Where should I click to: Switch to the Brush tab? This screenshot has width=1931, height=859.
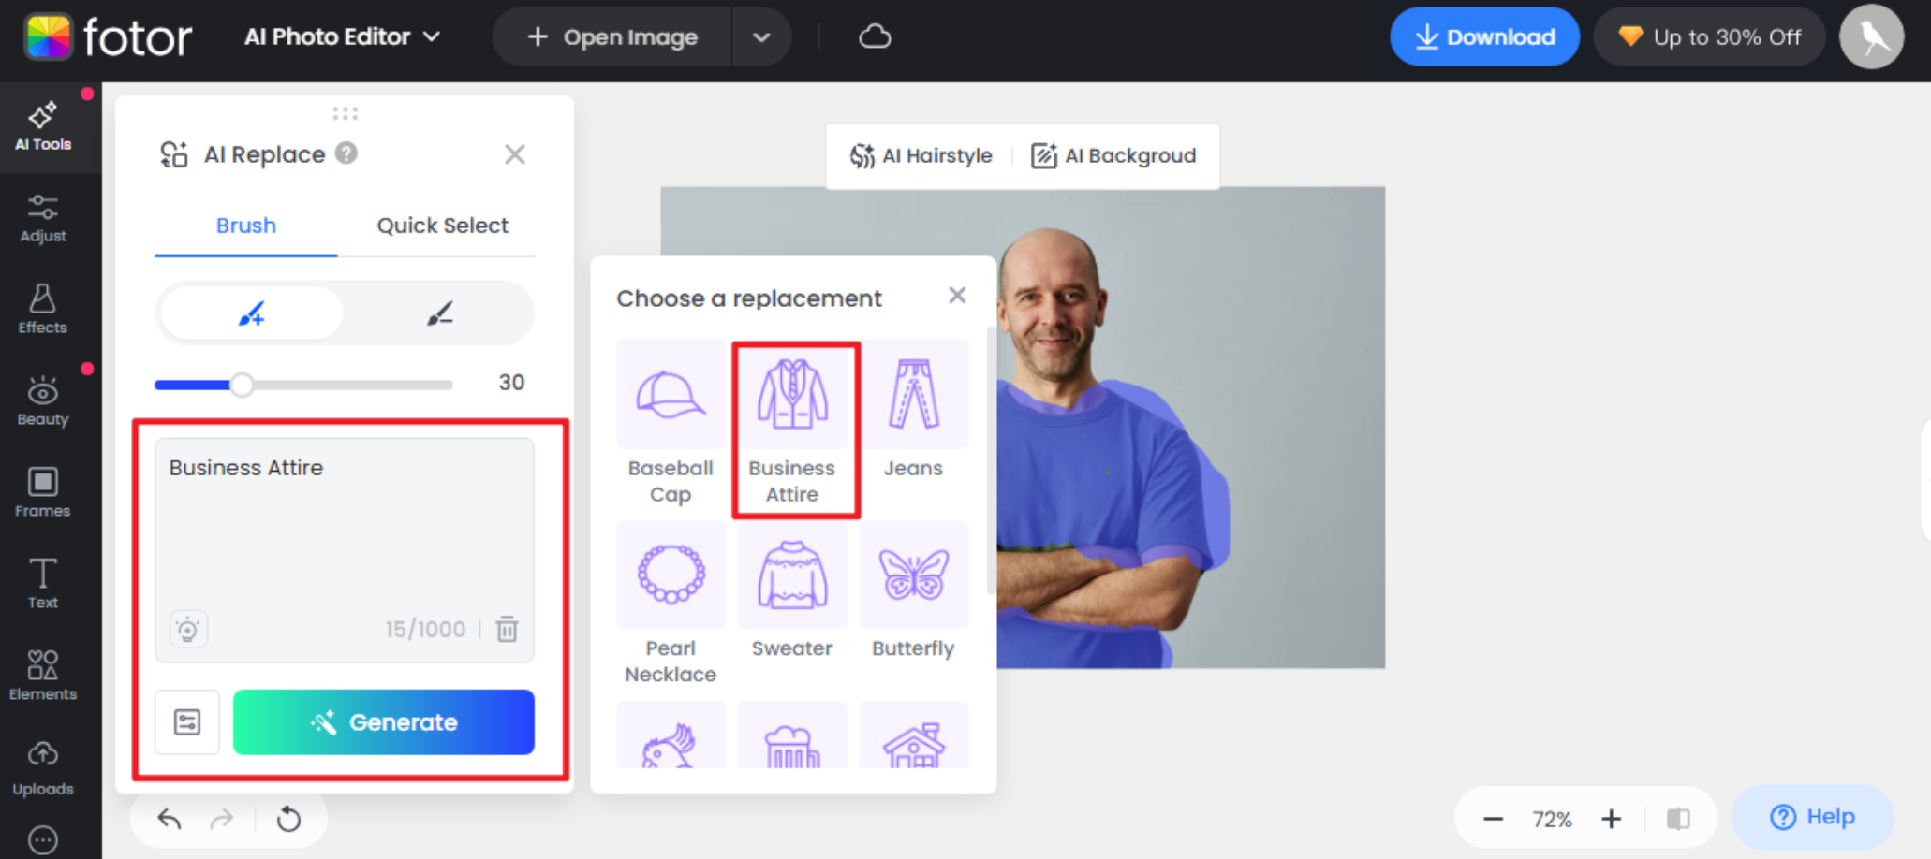click(x=246, y=226)
